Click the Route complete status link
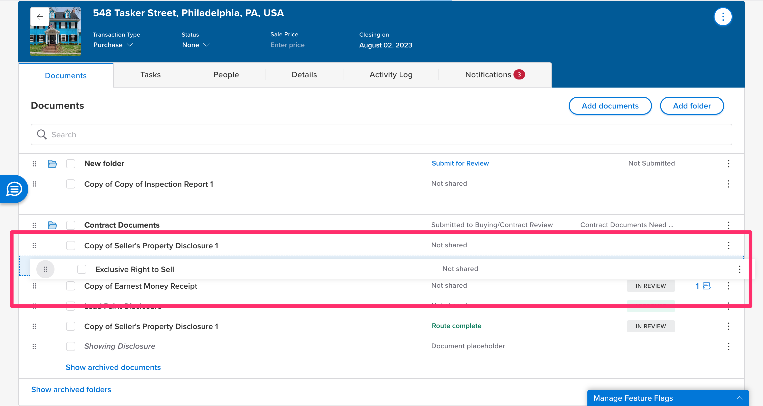Viewport: 763px width, 406px height. pyautogui.click(x=456, y=326)
